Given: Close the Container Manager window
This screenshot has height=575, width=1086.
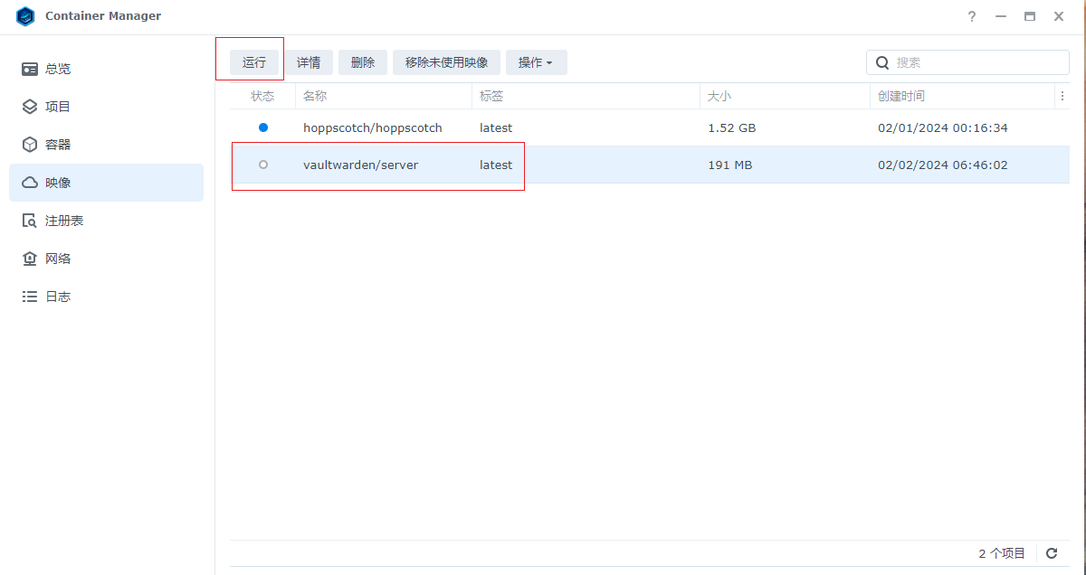Looking at the screenshot, I should 1059,16.
